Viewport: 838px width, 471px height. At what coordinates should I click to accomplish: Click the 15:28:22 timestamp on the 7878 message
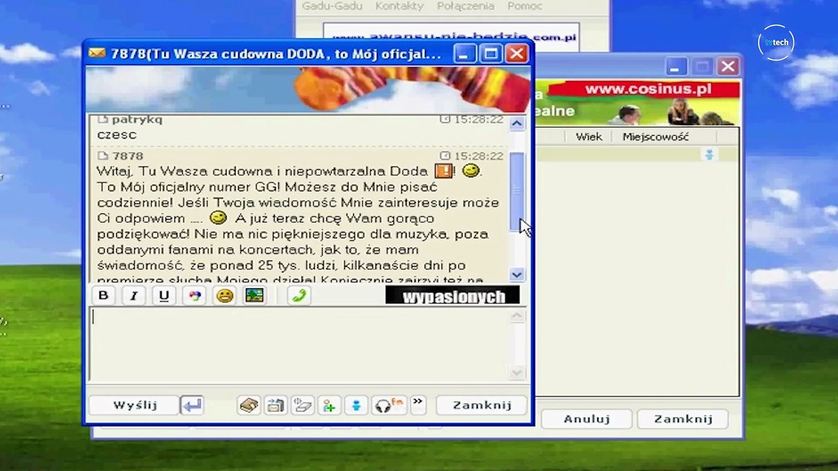click(x=479, y=156)
